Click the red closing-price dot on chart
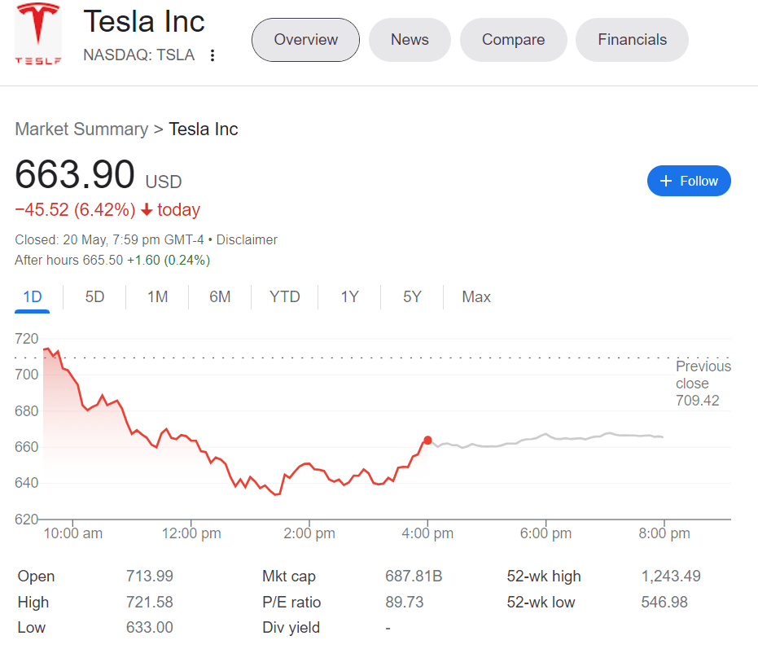This screenshot has width=758, height=649. click(x=427, y=441)
